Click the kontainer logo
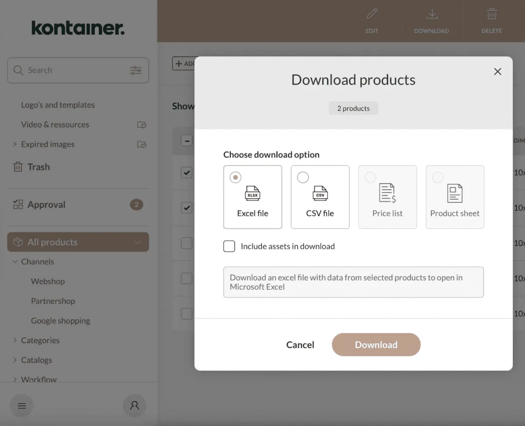Image resolution: width=525 pixels, height=426 pixels. click(78, 28)
